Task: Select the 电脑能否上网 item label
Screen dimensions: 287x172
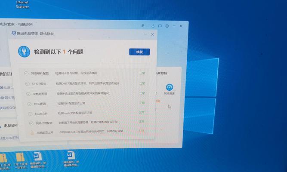Action: point(45,132)
